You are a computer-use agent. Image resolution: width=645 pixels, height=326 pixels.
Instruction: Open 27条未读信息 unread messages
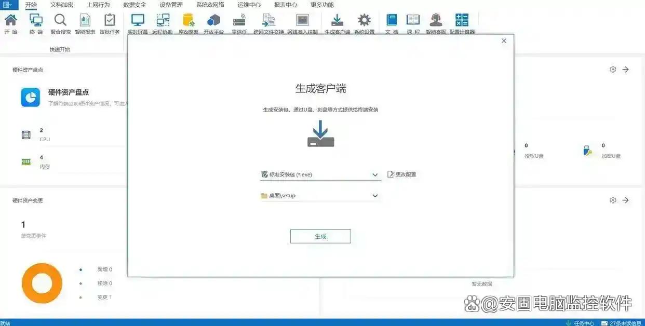tap(625, 323)
